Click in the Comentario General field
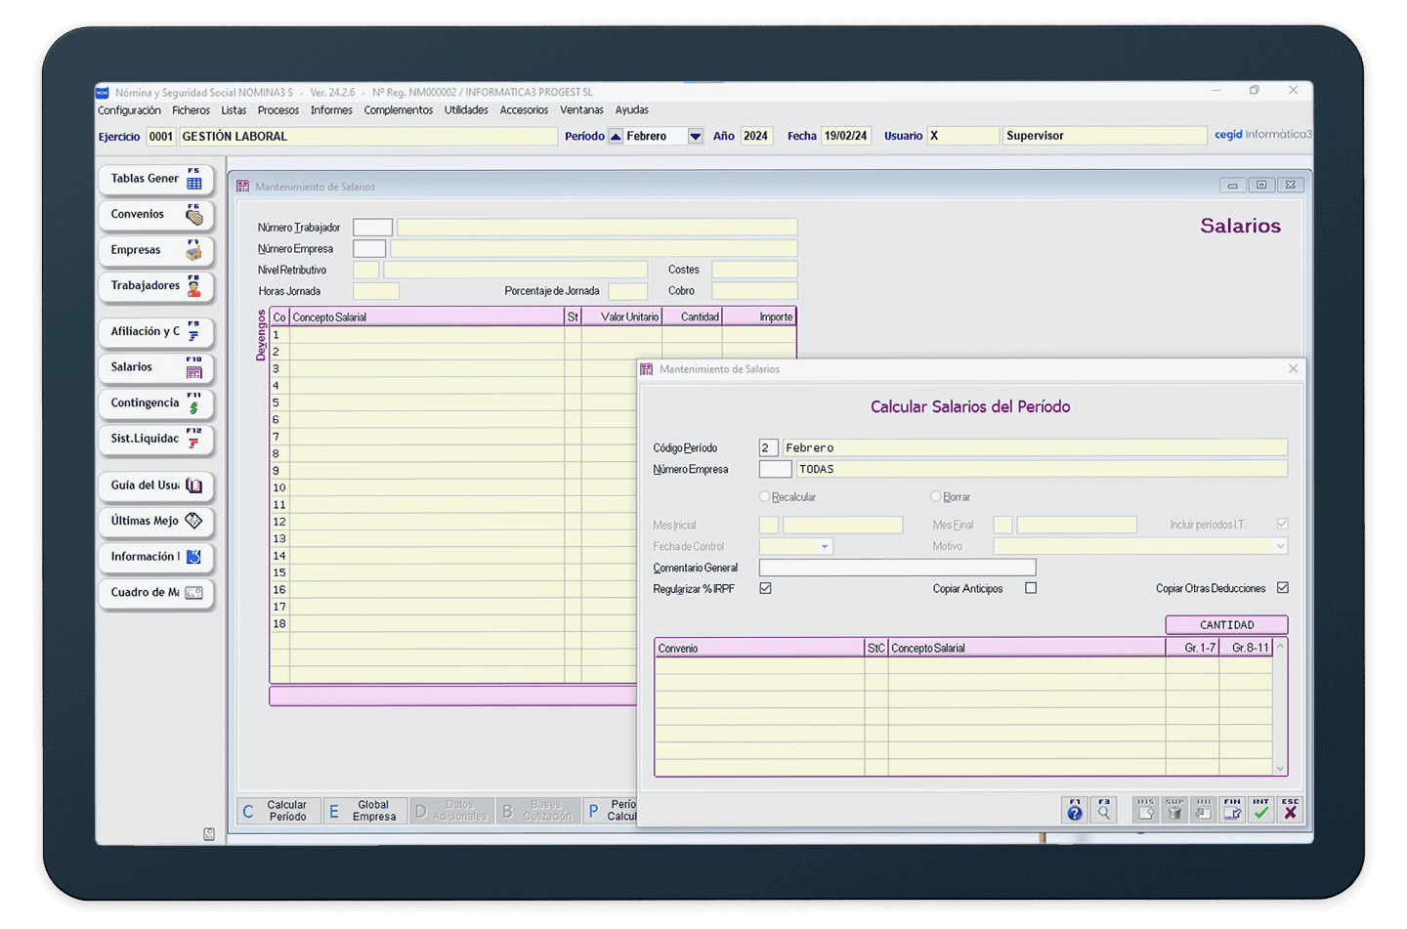1407x929 pixels. coord(897,568)
